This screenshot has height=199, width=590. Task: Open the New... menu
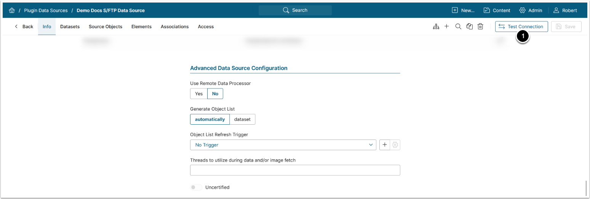(x=463, y=11)
